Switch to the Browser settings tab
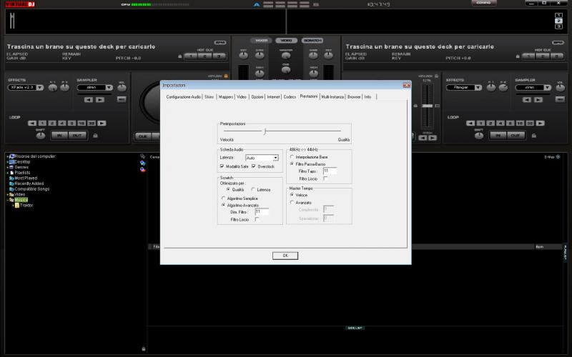Image resolution: width=572 pixels, height=357 pixels. pos(354,97)
